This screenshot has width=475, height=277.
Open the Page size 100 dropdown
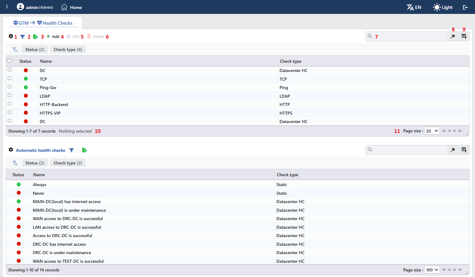click(432, 270)
